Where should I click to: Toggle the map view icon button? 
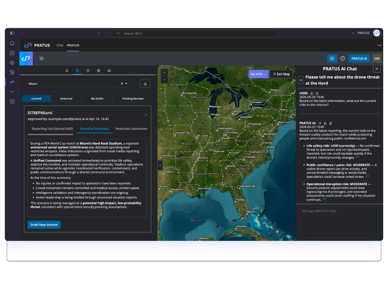[332, 59]
